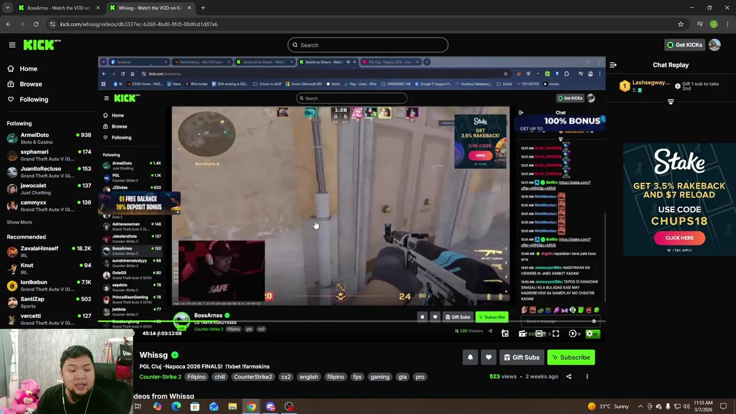This screenshot has height=414, width=736.
Task: Collapse the Chat Replay panel
Action: tap(613, 65)
